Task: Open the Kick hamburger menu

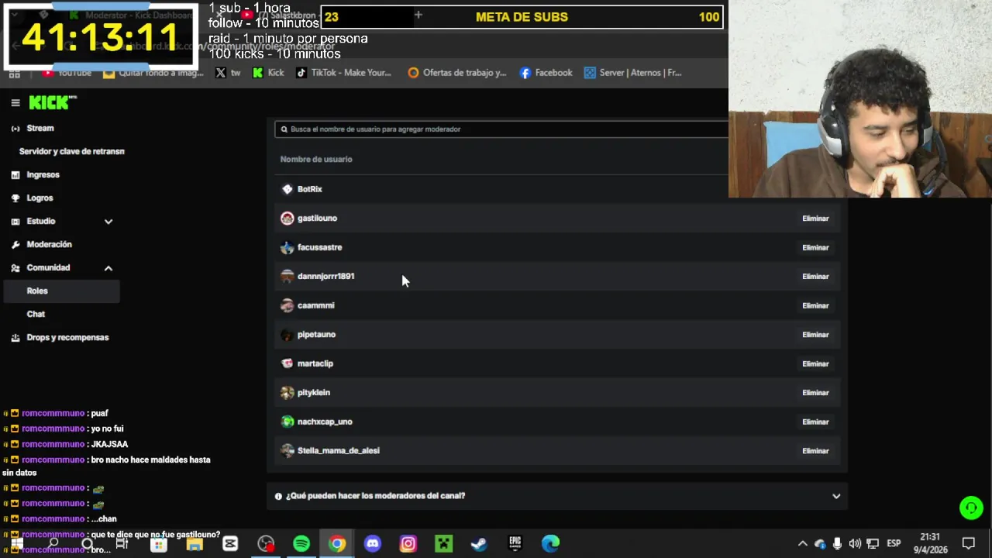Action: (x=15, y=102)
